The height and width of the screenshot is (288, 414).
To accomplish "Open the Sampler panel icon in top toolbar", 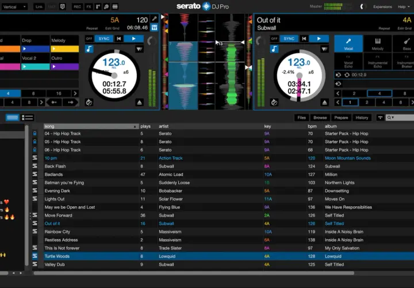I will (x=106, y=6).
